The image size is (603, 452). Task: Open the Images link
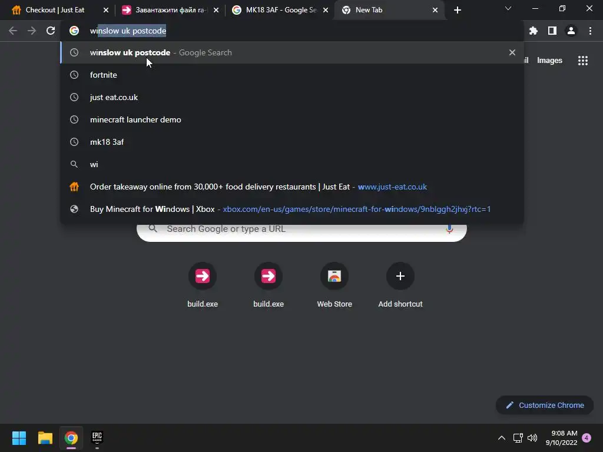[x=549, y=61]
